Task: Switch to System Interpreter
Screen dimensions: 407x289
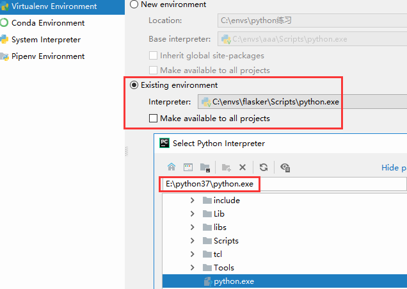Action: pyautogui.click(x=45, y=40)
